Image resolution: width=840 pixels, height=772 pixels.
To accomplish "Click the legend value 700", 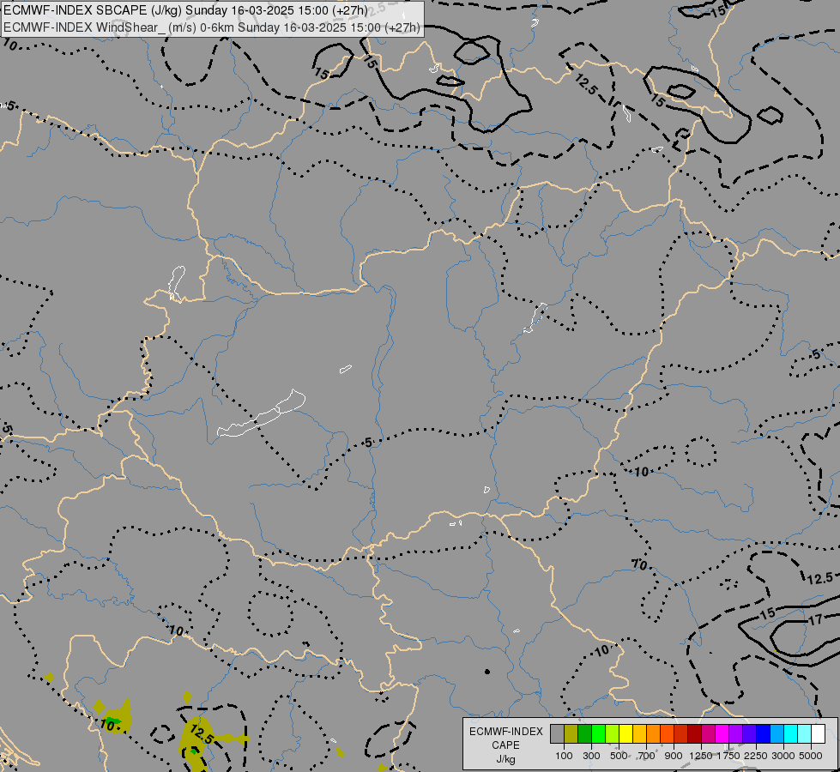I will pos(647,756).
